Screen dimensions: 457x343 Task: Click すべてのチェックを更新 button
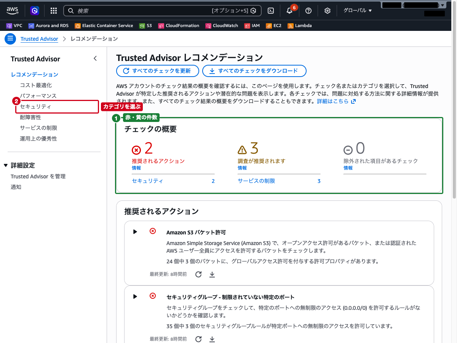pyautogui.click(x=158, y=71)
